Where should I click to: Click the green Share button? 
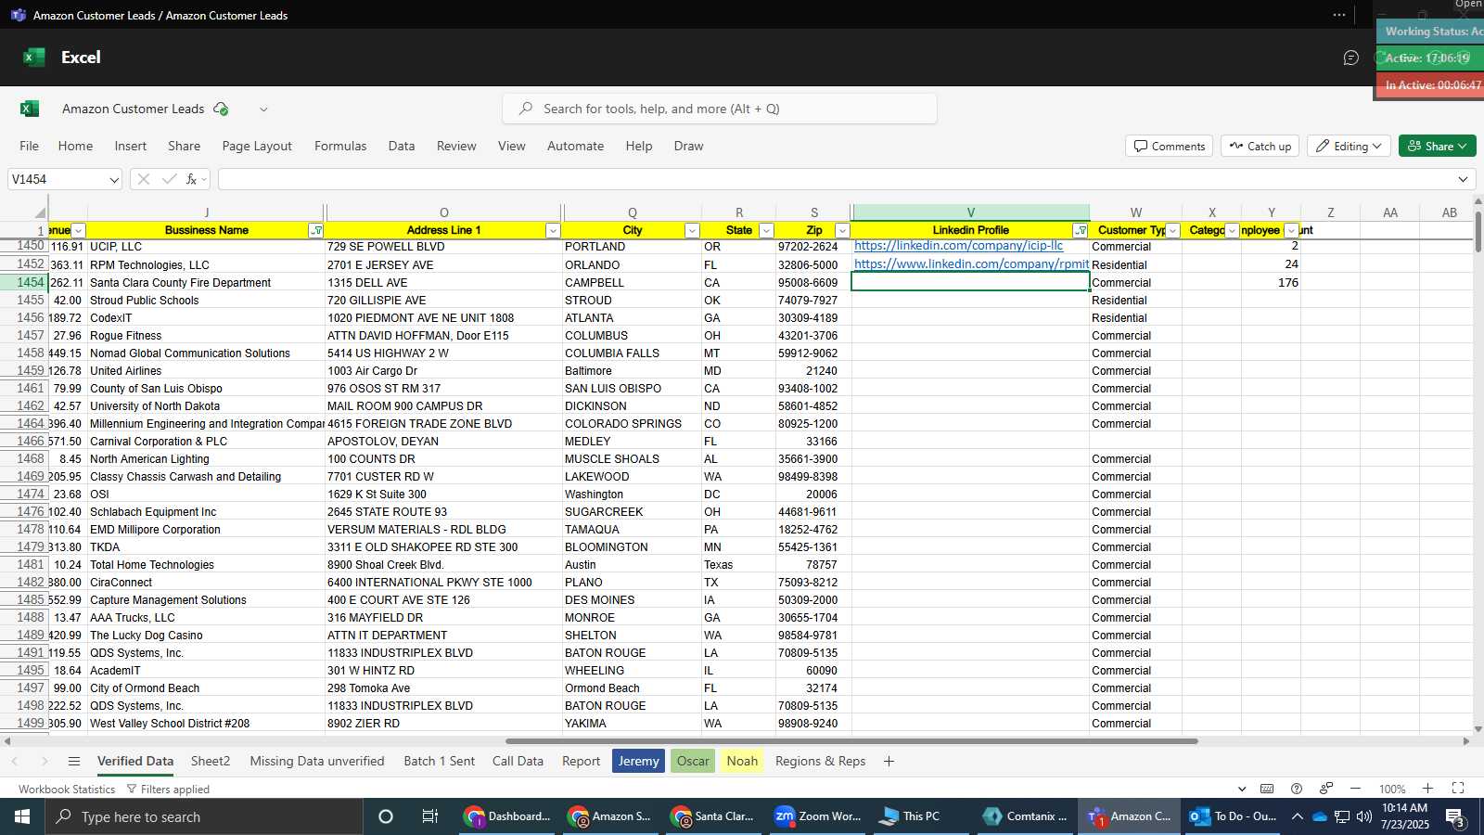coord(1437,146)
